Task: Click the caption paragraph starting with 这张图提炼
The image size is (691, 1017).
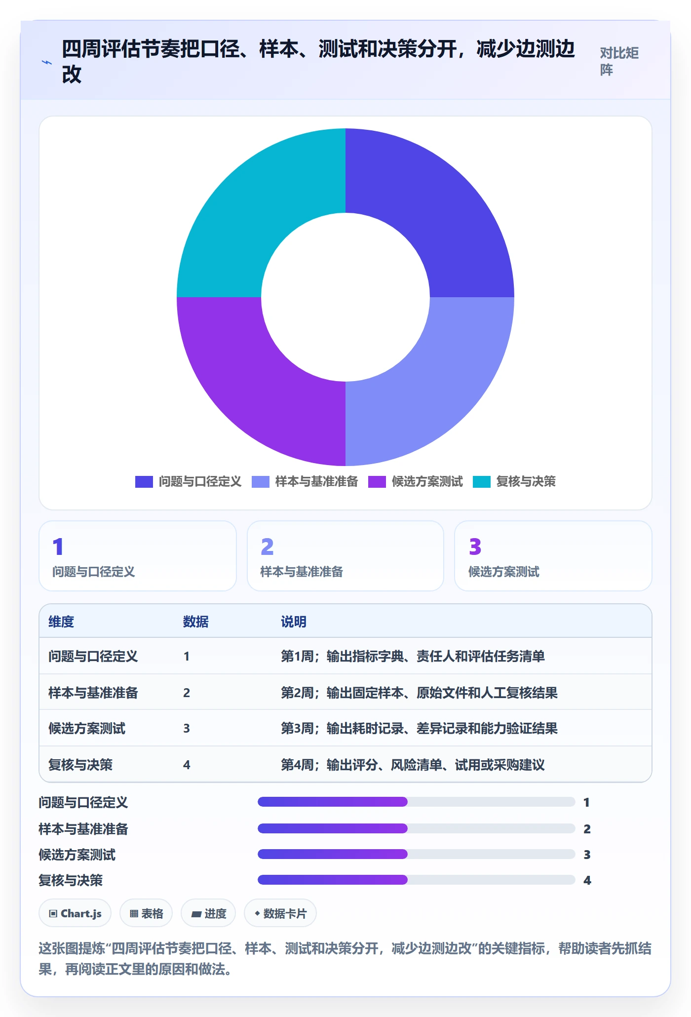Action: 345,959
